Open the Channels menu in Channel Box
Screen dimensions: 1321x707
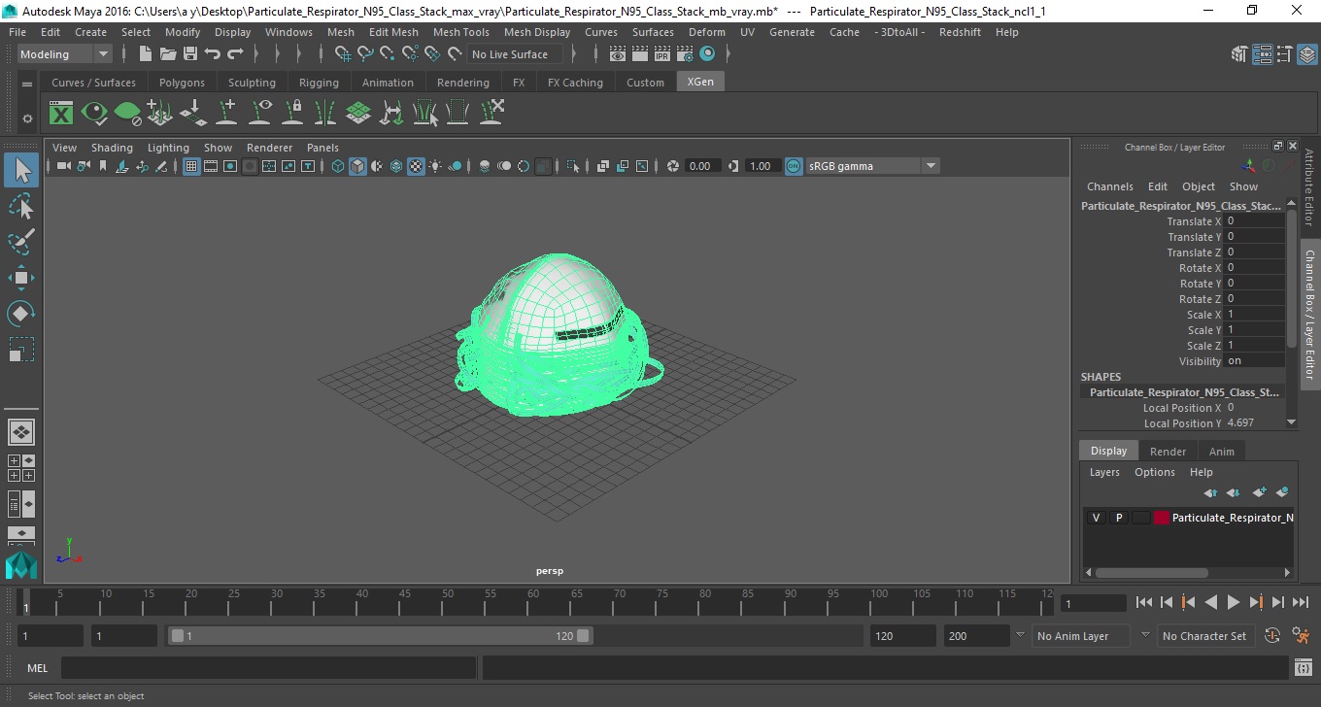click(x=1110, y=186)
